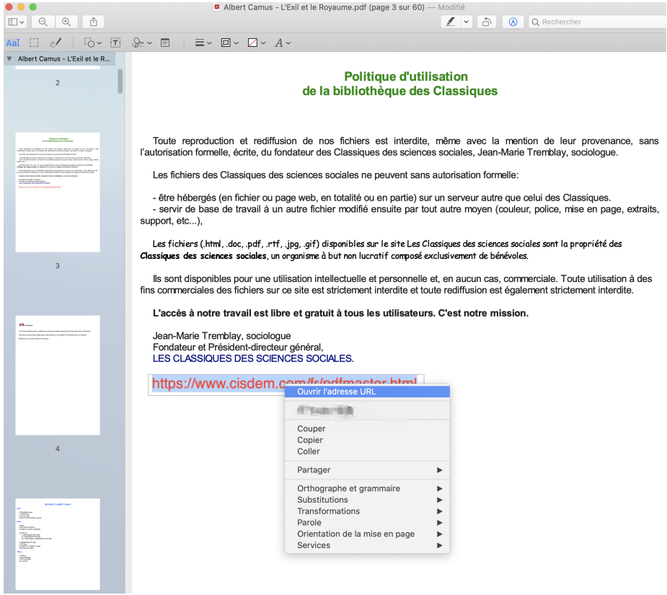Choose "Ouvrir l'adresse URL" in context menu
The height and width of the screenshot is (595, 667).
[x=336, y=392]
